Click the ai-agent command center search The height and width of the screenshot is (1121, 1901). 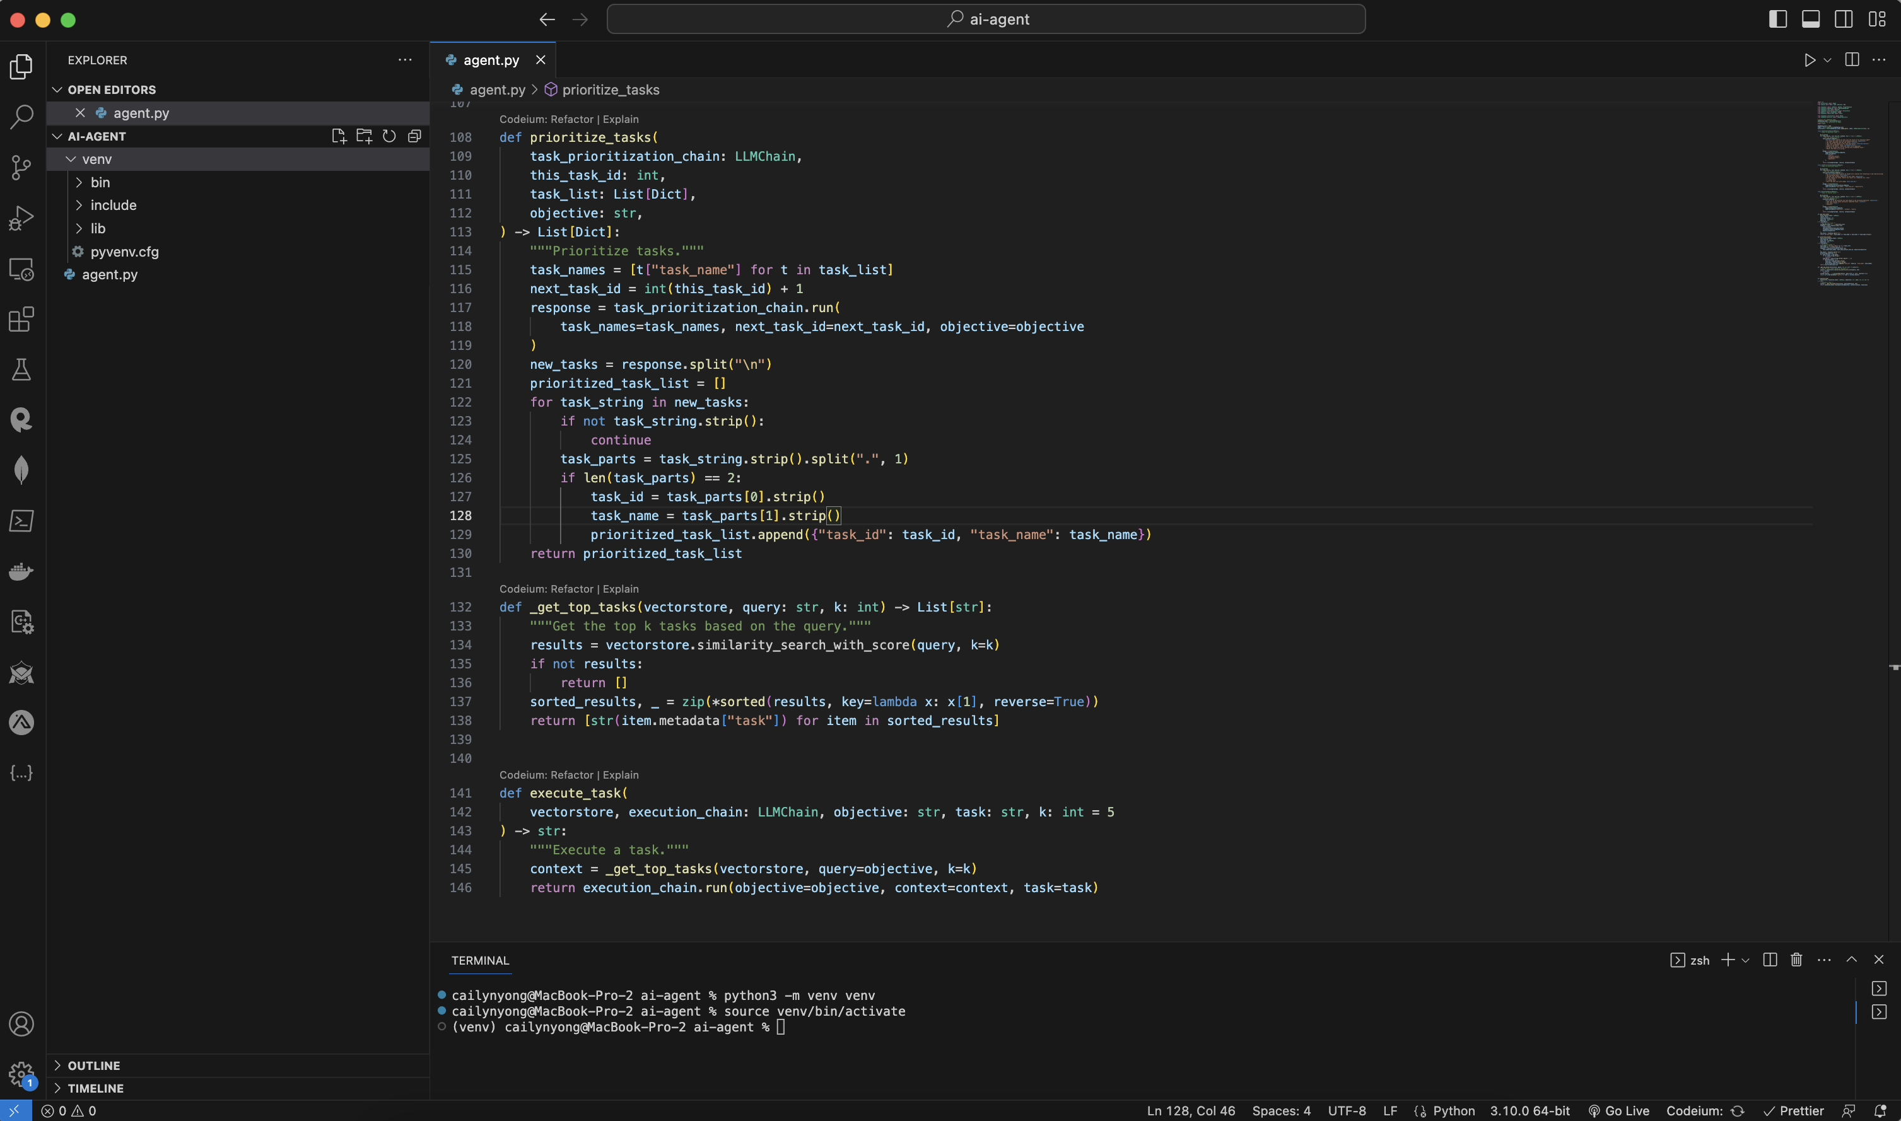click(x=986, y=19)
